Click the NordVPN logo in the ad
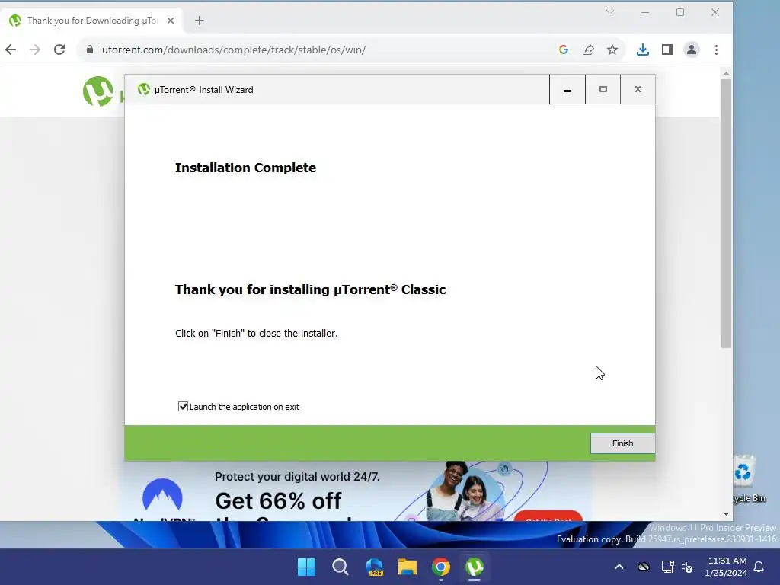The width and height of the screenshot is (780, 585). (163, 496)
